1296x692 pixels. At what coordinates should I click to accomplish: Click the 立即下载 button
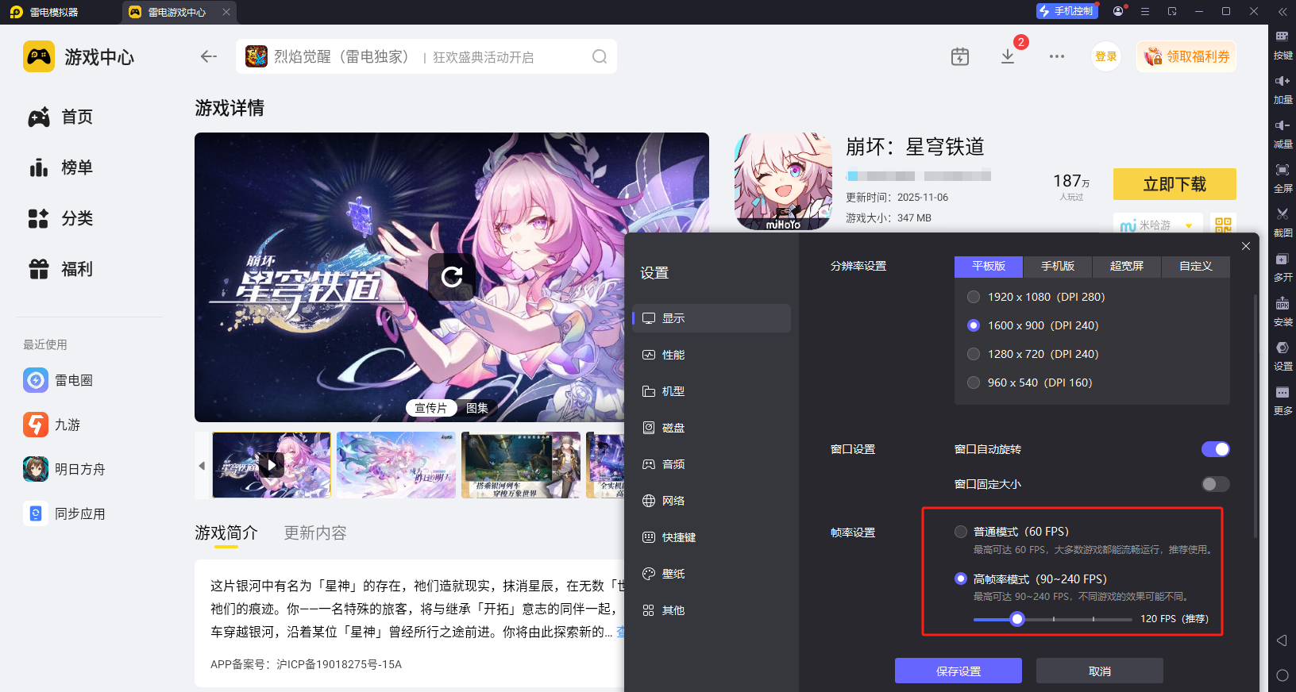pos(1174,184)
